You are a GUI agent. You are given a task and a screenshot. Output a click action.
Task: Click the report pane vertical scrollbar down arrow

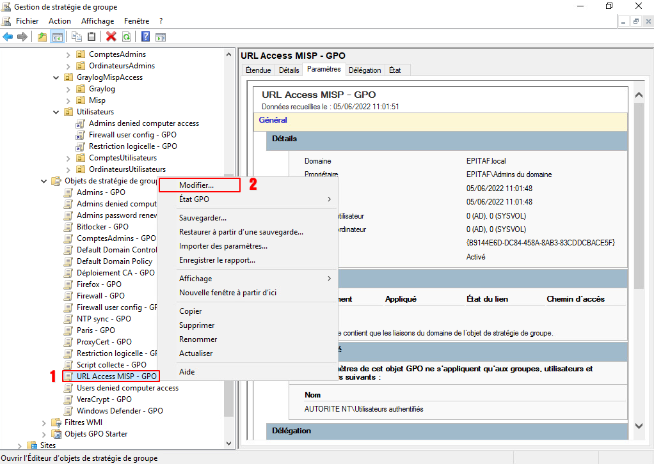tap(638, 426)
